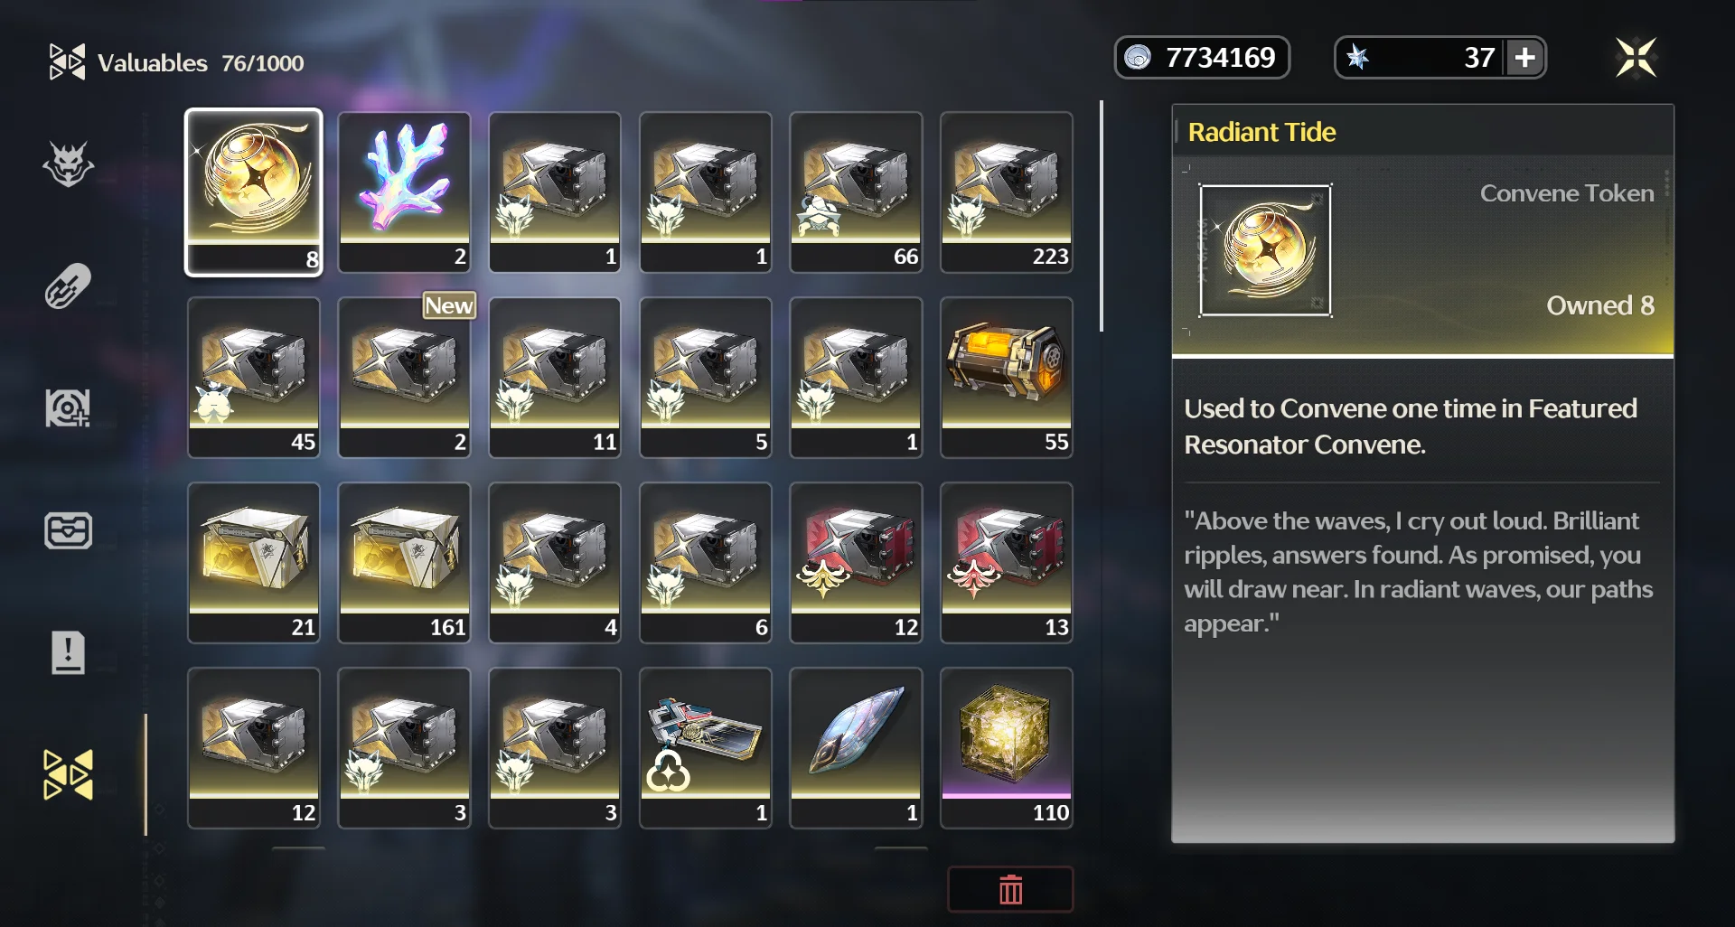Select the weapons pill-shaped sidebar icon
1735x927 pixels.
pyautogui.click(x=68, y=286)
